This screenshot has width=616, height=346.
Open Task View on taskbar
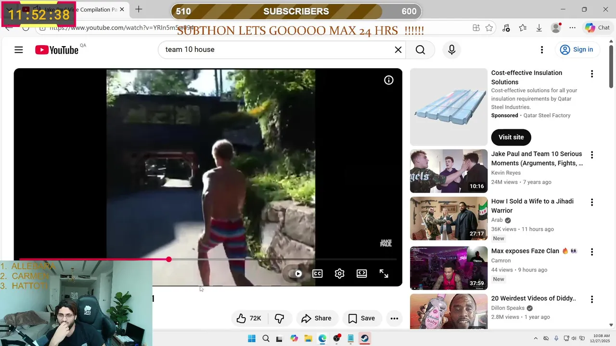pos(279,338)
